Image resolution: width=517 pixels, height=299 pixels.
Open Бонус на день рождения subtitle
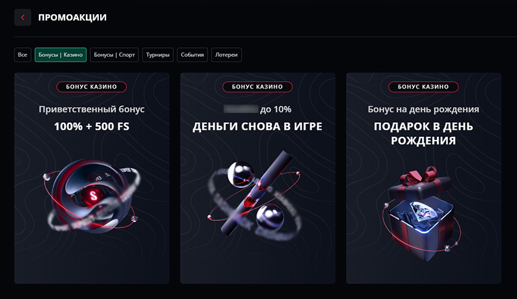pos(423,109)
